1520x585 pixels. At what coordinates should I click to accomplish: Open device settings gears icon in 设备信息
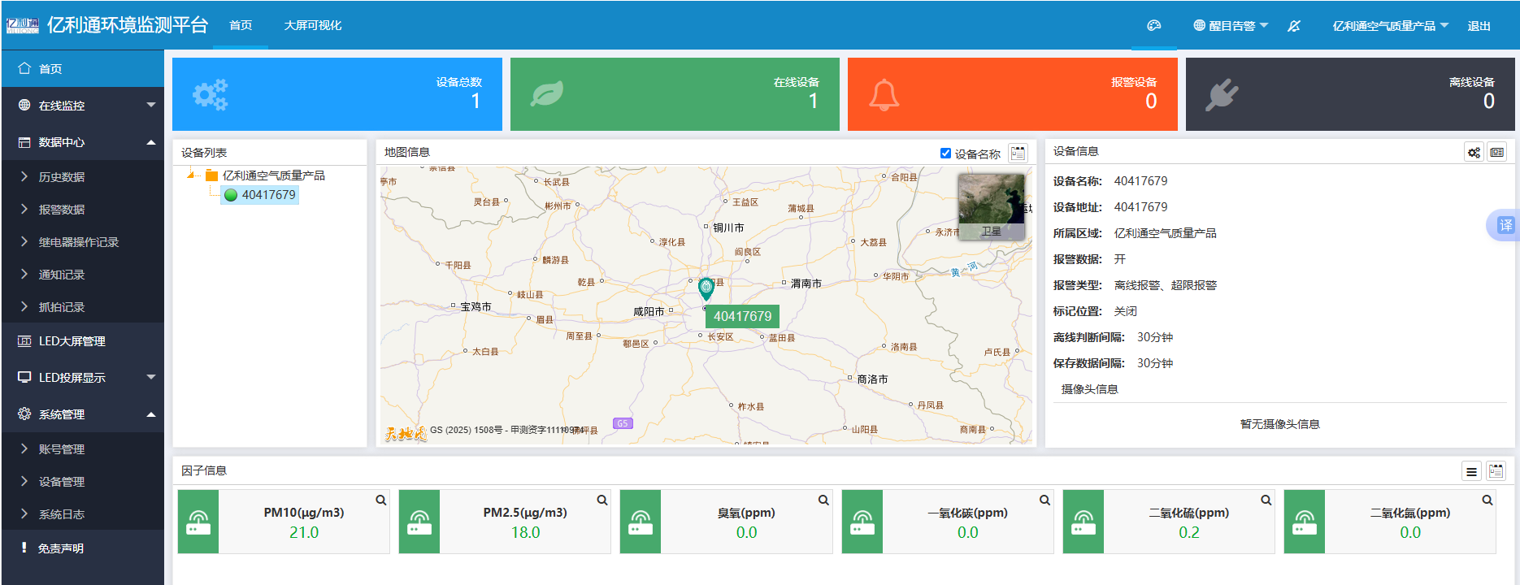click(1474, 152)
